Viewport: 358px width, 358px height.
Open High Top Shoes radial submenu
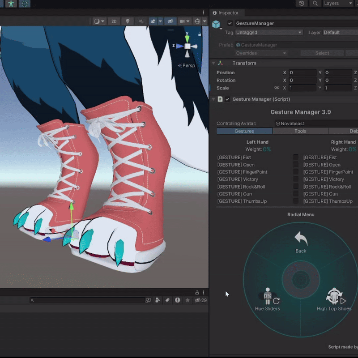coord(334,299)
